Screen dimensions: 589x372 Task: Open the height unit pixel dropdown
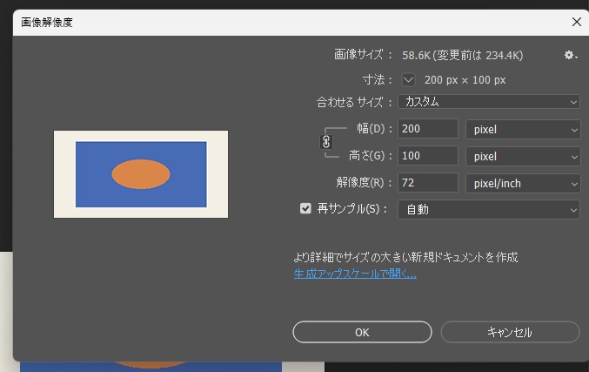point(523,157)
